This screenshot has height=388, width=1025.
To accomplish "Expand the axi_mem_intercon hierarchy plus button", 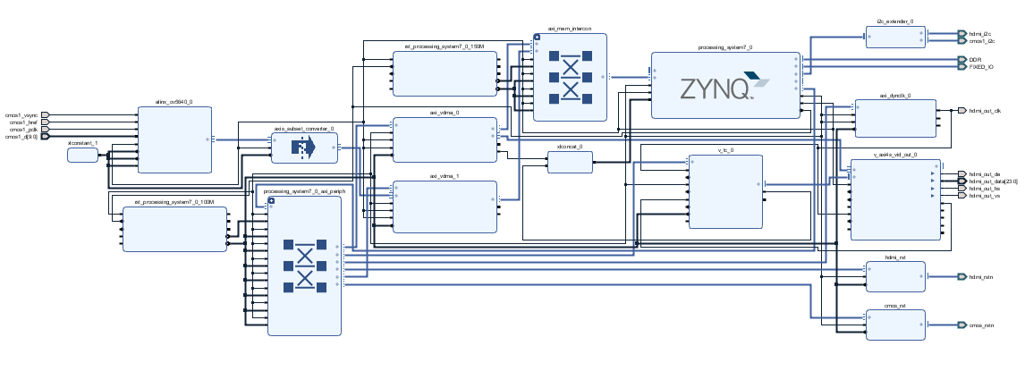I will [x=537, y=38].
